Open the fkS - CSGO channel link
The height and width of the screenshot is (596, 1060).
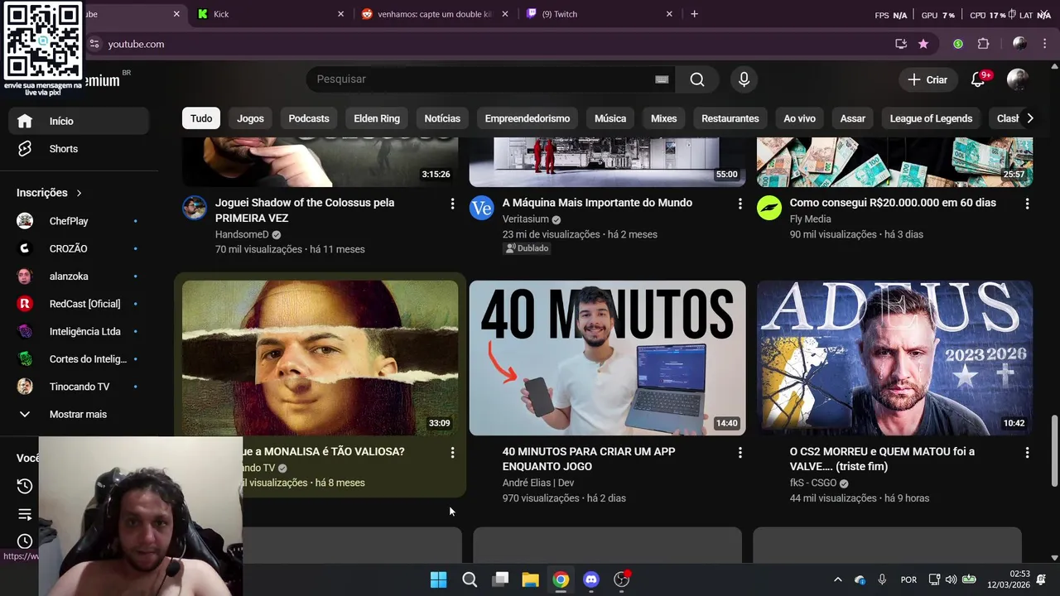pyautogui.click(x=813, y=483)
